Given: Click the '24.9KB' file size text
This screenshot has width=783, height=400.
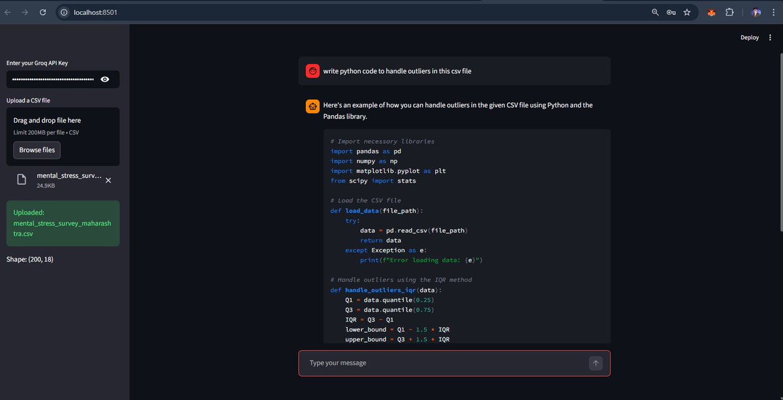Looking at the screenshot, I should pyautogui.click(x=46, y=186).
